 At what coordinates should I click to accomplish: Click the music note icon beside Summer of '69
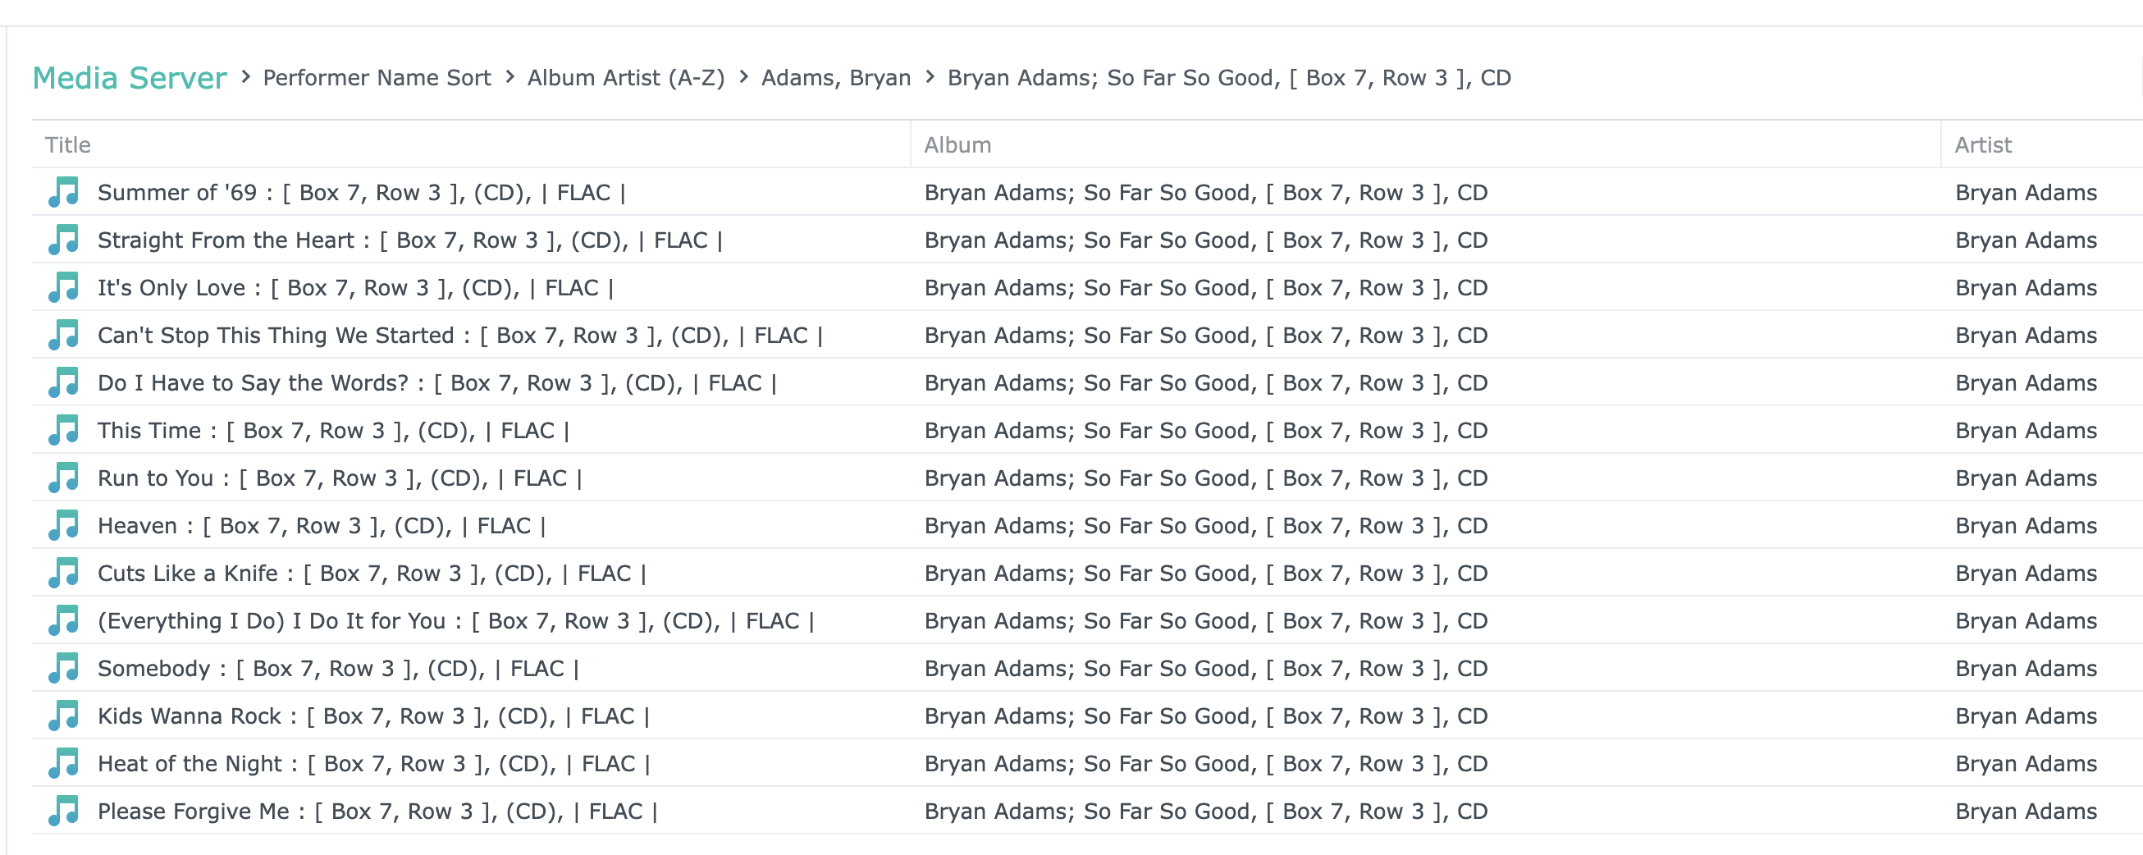(63, 192)
